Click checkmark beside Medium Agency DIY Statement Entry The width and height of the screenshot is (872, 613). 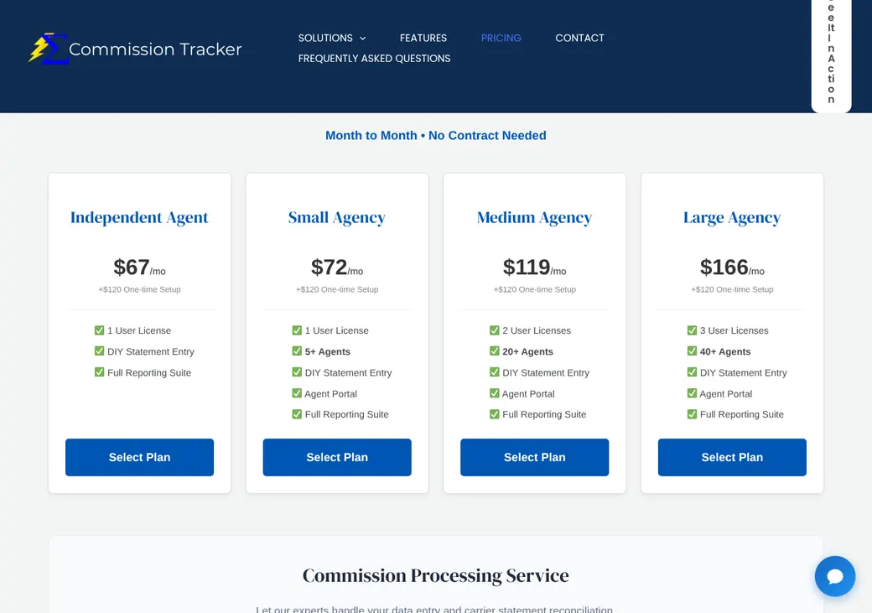(495, 372)
